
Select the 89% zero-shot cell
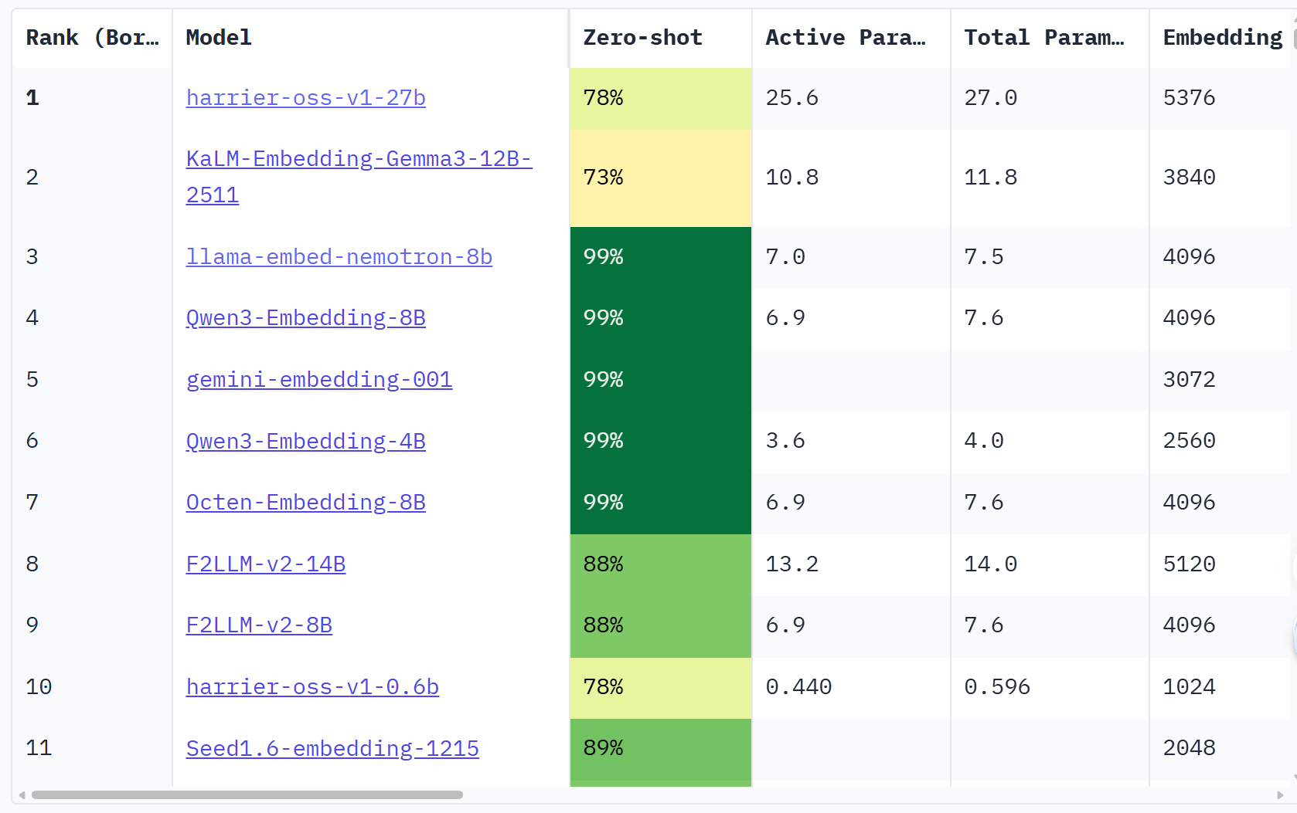pyautogui.click(x=661, y=749)
